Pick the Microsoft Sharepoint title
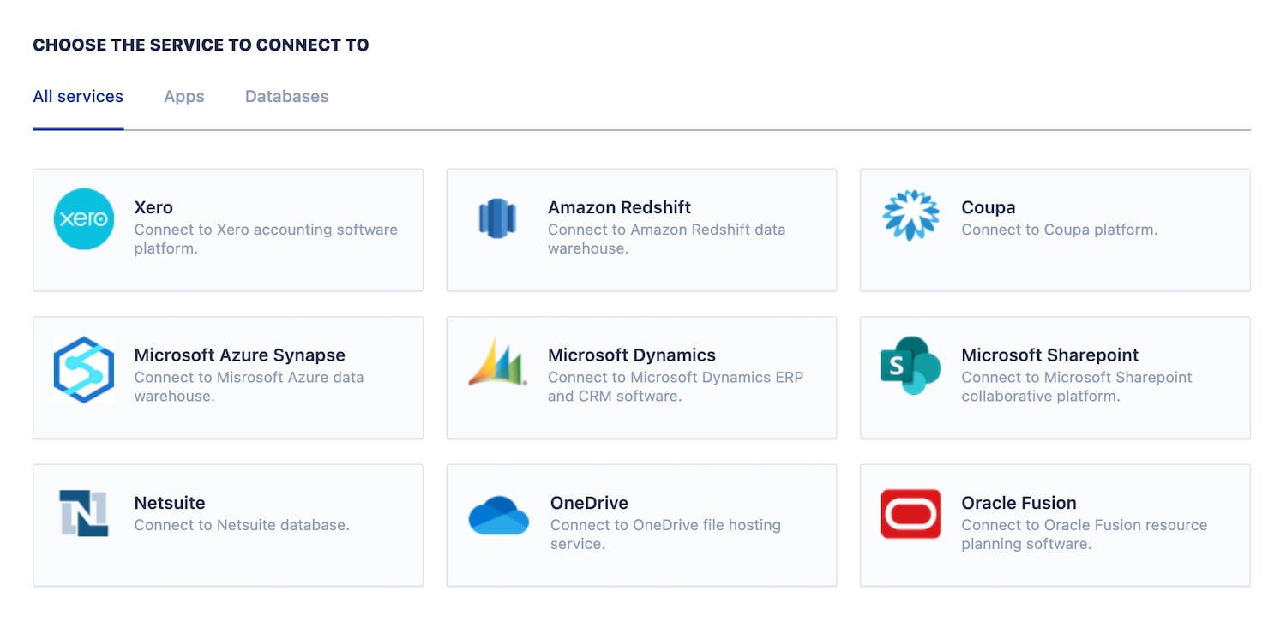This screenshot has width=1286, height=621. coord(1050,355)
